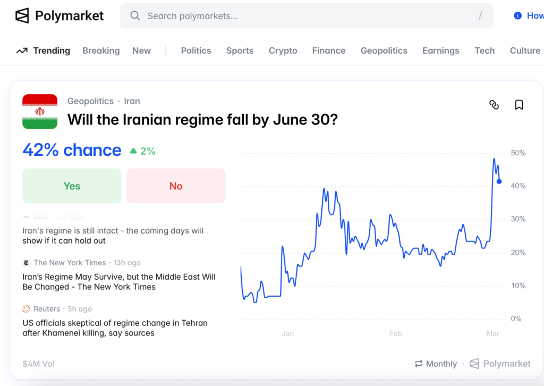Click the Iran flag market thumbnail

tap(40, 112)
